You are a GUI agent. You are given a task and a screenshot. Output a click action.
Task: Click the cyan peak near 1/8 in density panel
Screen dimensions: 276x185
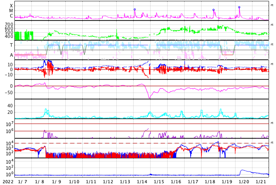[x=46, y=110]
